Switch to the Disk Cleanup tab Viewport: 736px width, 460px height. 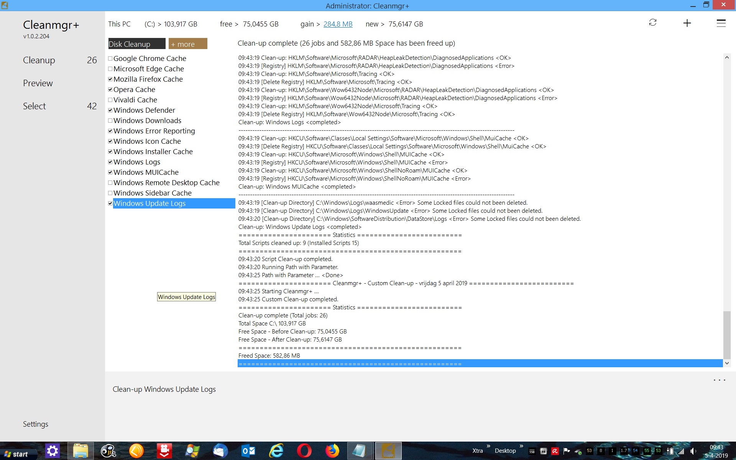tap(137, 44)
